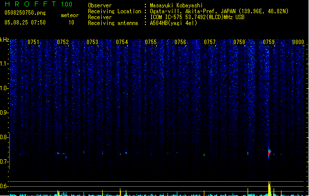The width and height of the screenshot is (309, 196).
Task: Click the 0756 time marker
Action: 180,42
